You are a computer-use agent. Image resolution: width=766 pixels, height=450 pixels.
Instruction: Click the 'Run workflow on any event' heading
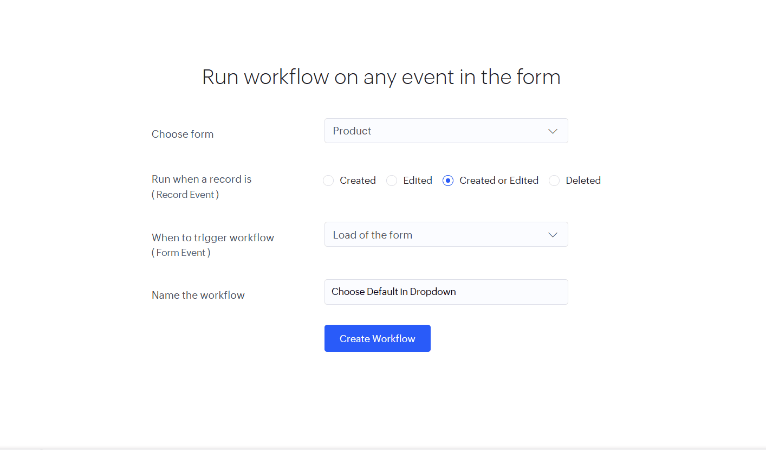coord(381,77)
